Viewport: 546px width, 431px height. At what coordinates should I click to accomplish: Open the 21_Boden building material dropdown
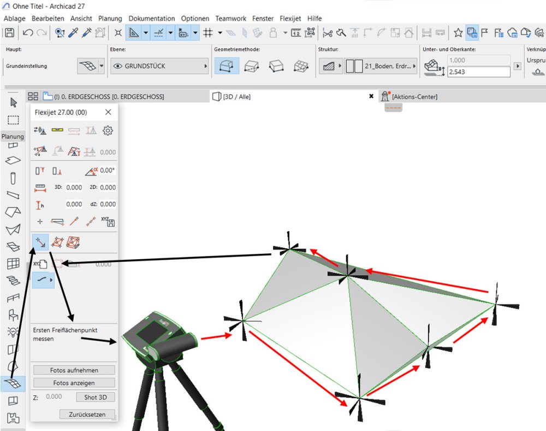[x=381, y=66]
